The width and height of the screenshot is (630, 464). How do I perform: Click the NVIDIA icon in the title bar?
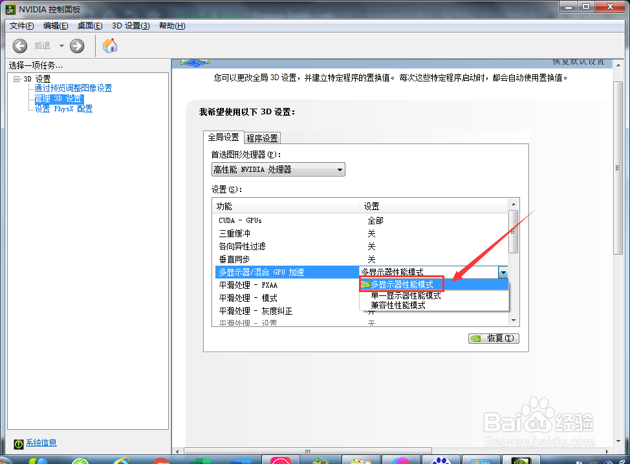coord(10,9)
